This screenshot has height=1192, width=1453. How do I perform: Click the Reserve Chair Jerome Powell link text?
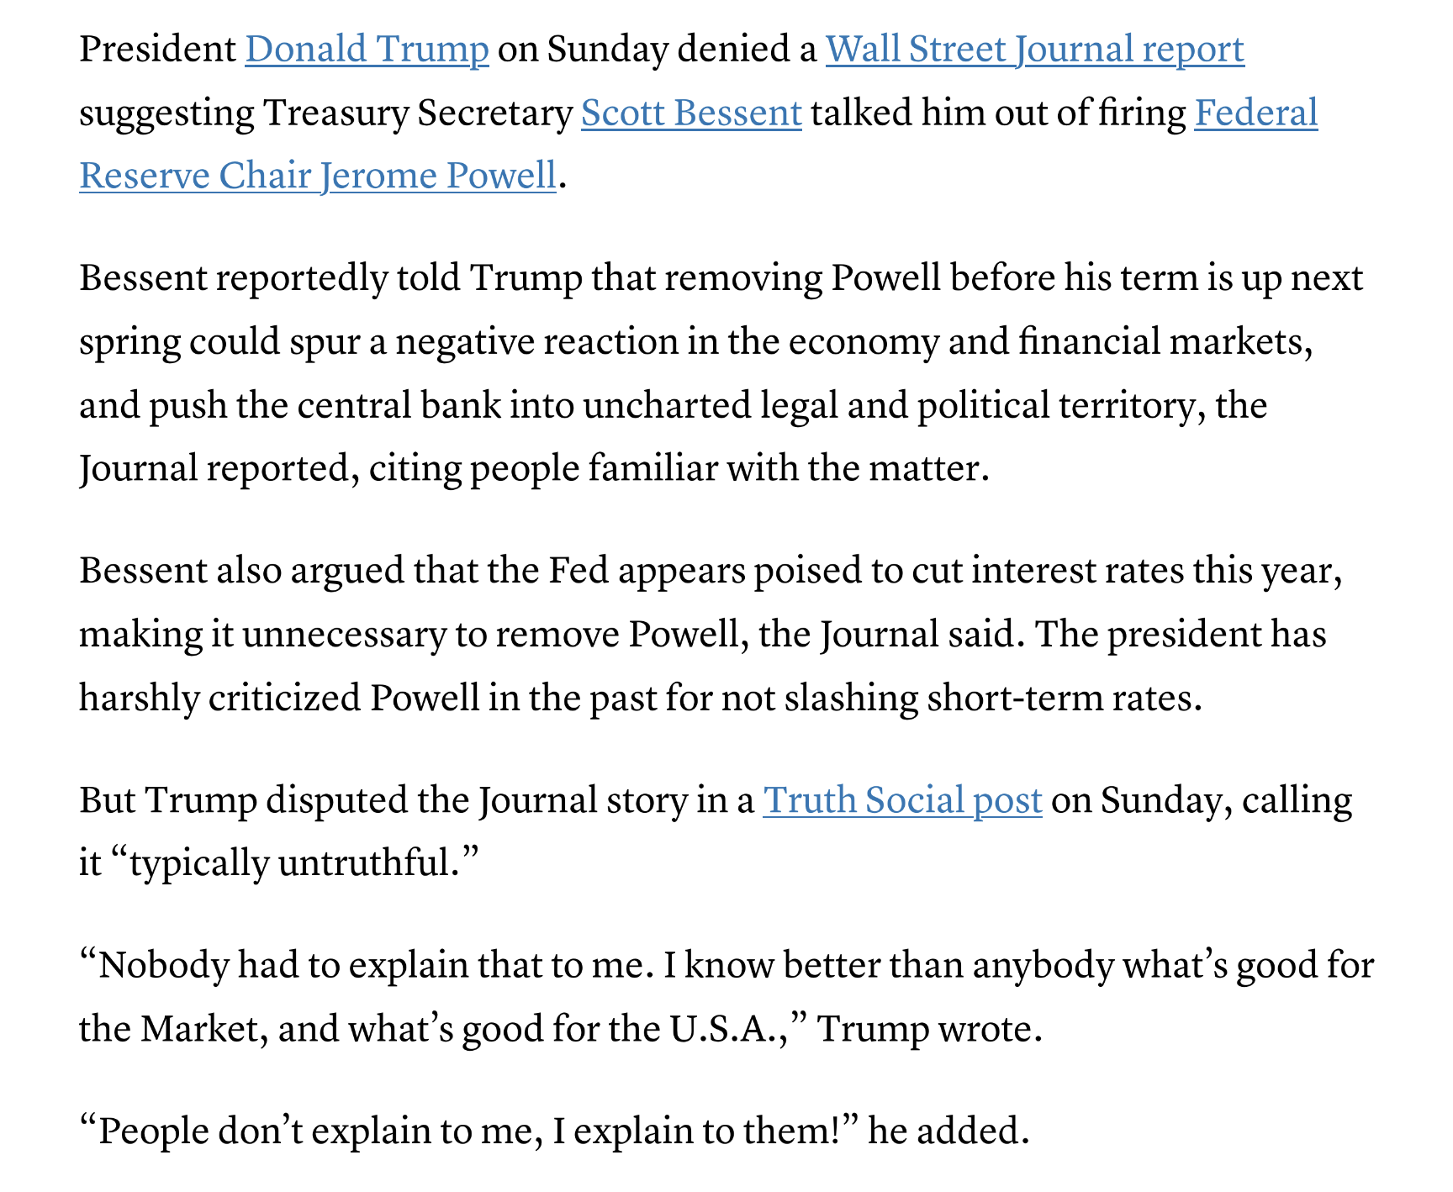tap(318, 176)
